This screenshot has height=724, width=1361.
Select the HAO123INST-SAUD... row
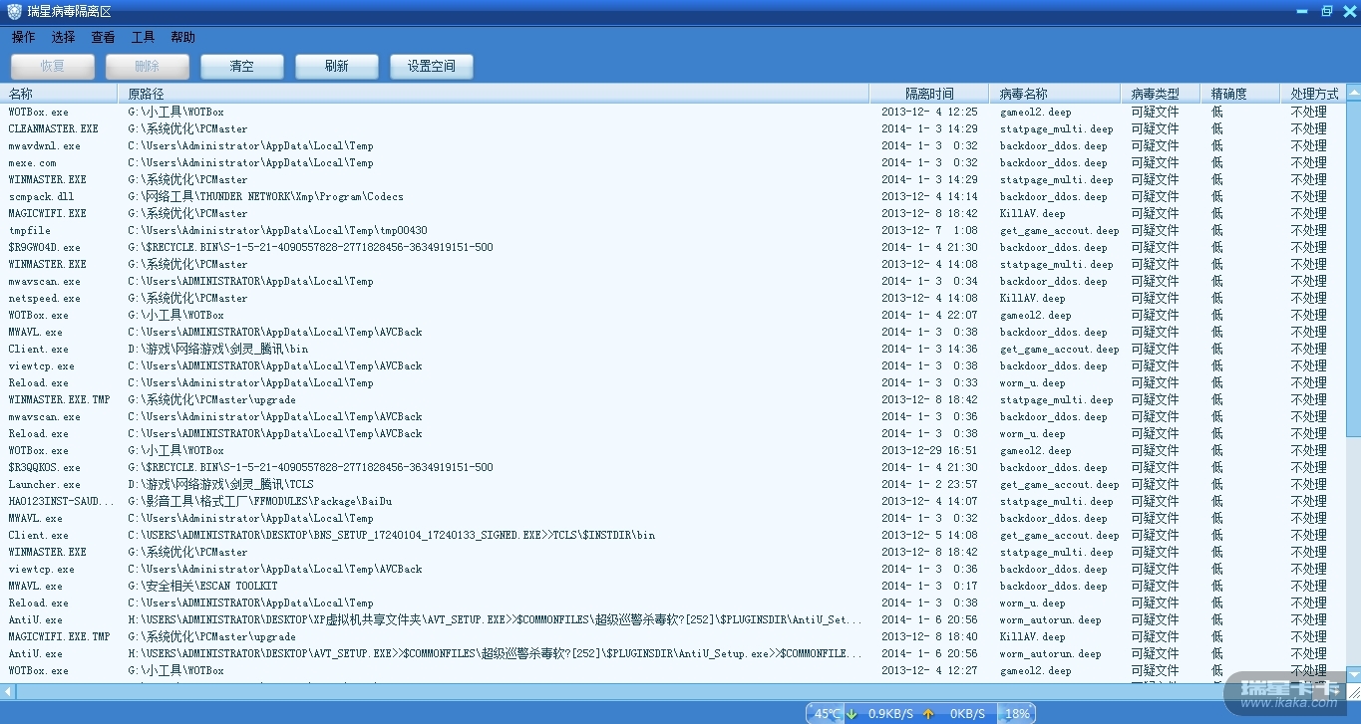pyautogui.click(x=673, y=501)
